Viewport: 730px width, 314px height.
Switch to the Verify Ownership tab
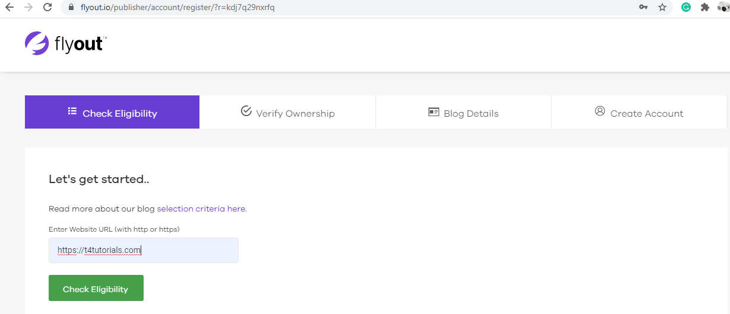point(288,112)
